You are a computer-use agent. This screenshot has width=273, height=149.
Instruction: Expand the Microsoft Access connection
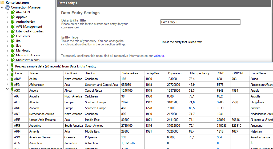coord(7,55)
